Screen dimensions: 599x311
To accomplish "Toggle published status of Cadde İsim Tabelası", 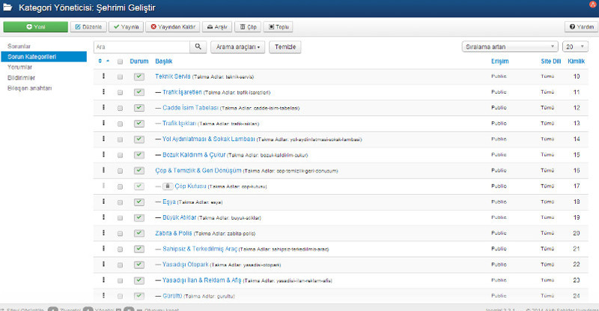I will click(139, 108).
